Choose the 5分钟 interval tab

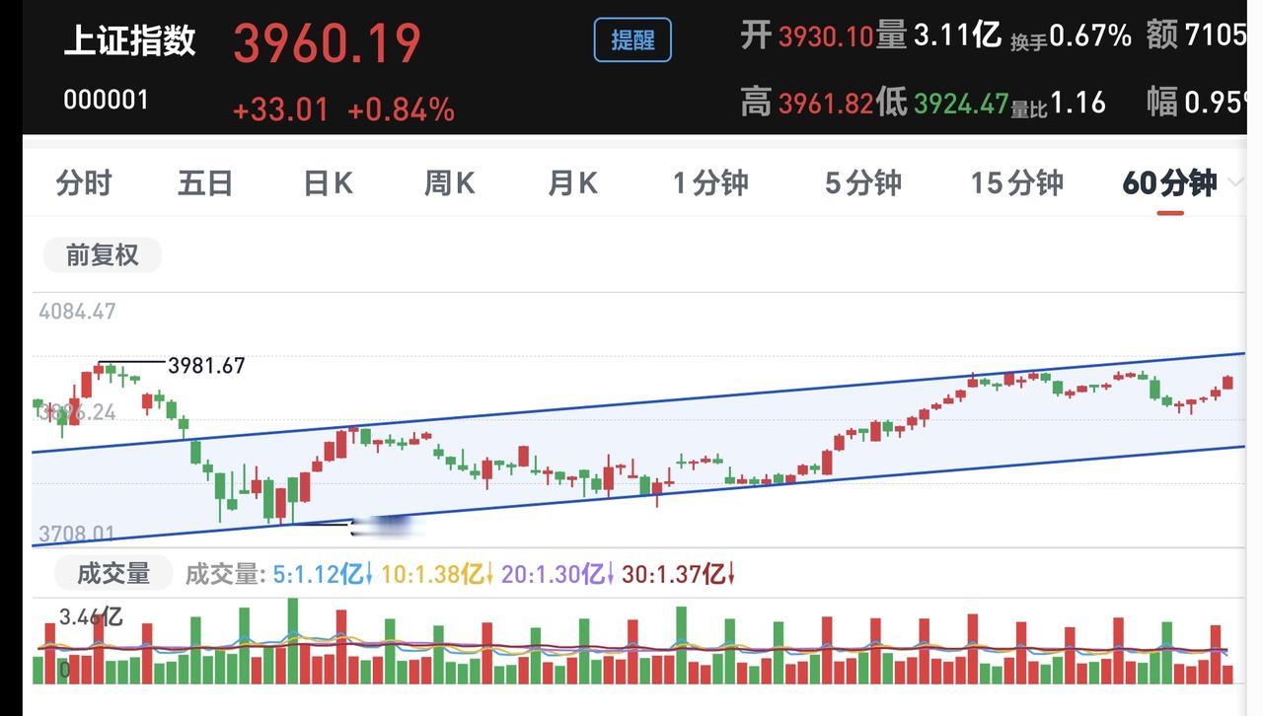(x=863, y=183)
